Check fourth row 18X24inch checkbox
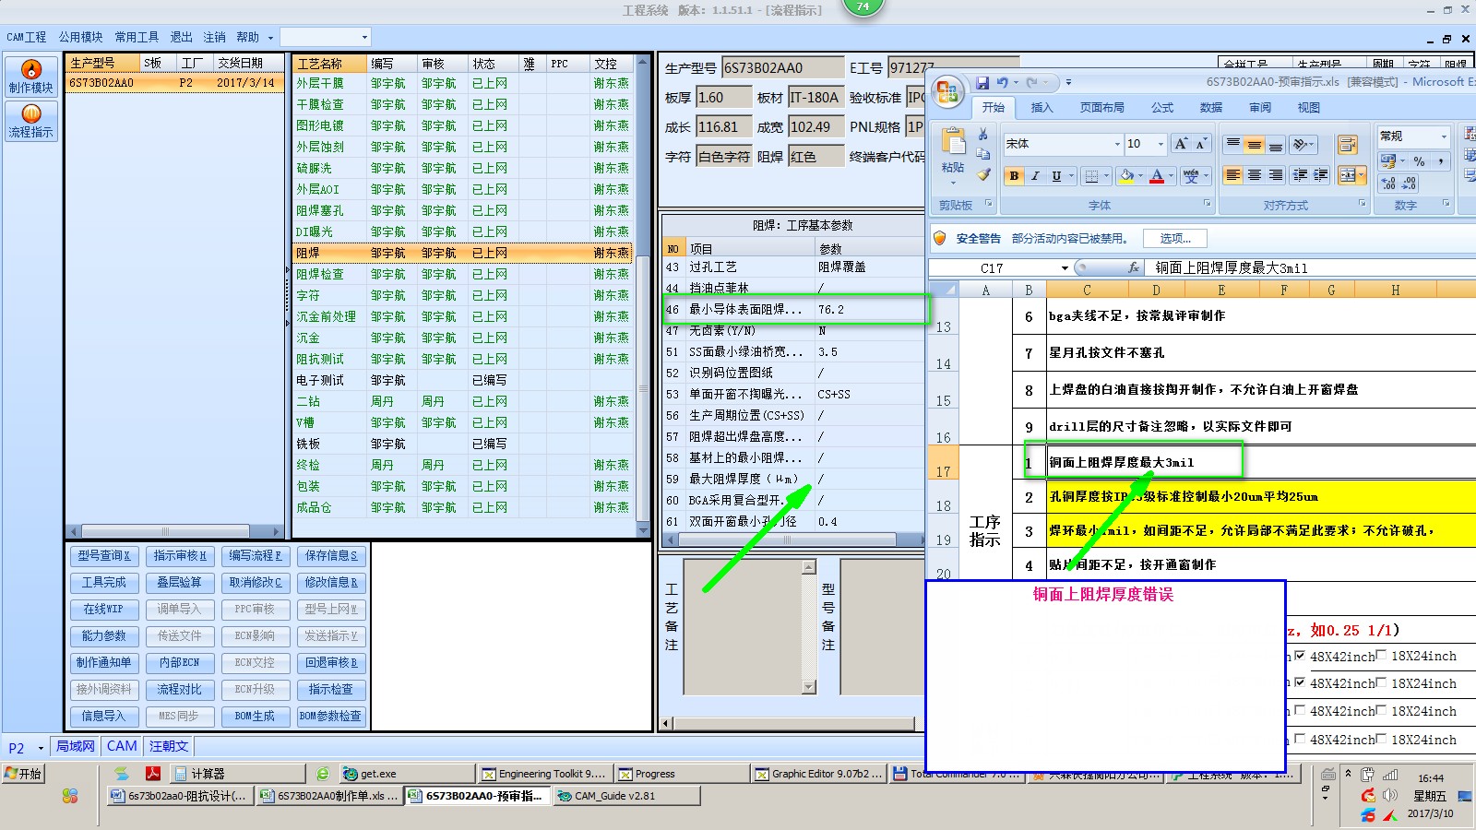1476x830 pixels. (x=1382, y=739)
